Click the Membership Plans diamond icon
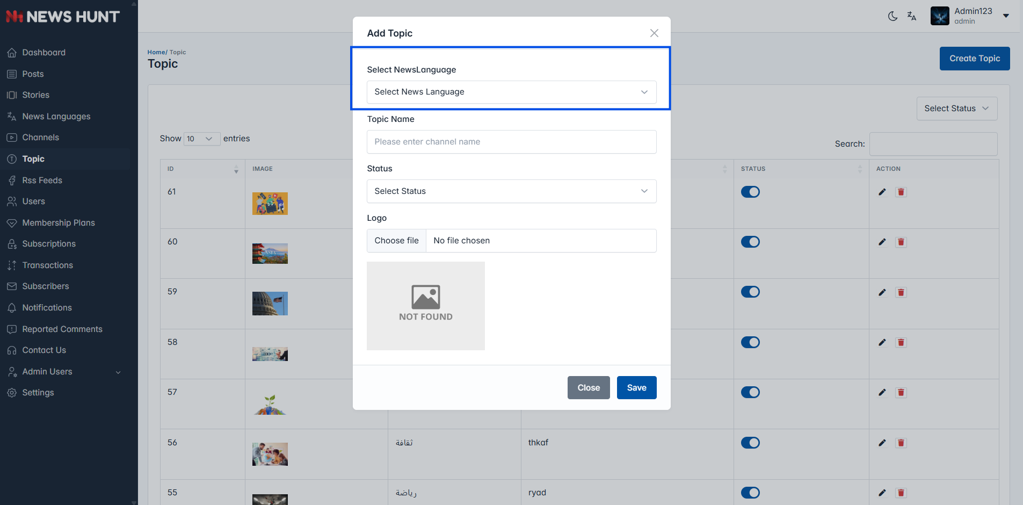Viewport: 1023px width, 505px height. click(x=12, y=223)
